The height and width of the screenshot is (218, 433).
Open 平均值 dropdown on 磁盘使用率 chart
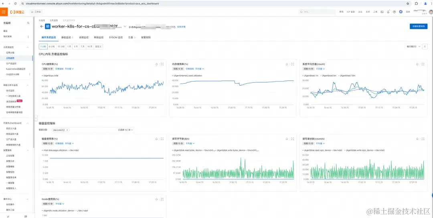[69, 144]
